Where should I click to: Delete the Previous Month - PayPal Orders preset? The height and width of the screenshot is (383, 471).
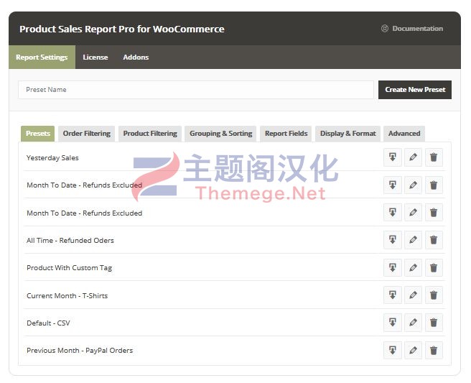point(434,350)
